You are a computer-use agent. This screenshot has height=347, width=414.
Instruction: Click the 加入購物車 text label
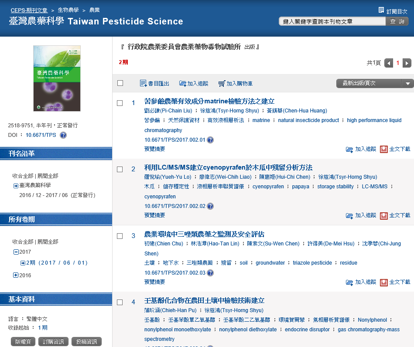coord(240,84)
